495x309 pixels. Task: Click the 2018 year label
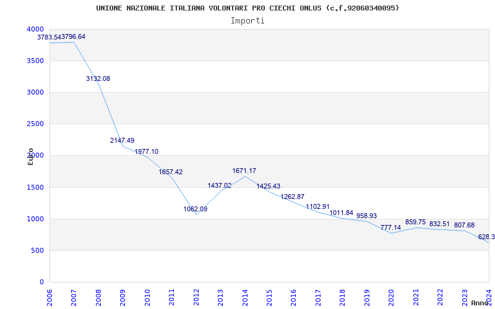[343, 297]
